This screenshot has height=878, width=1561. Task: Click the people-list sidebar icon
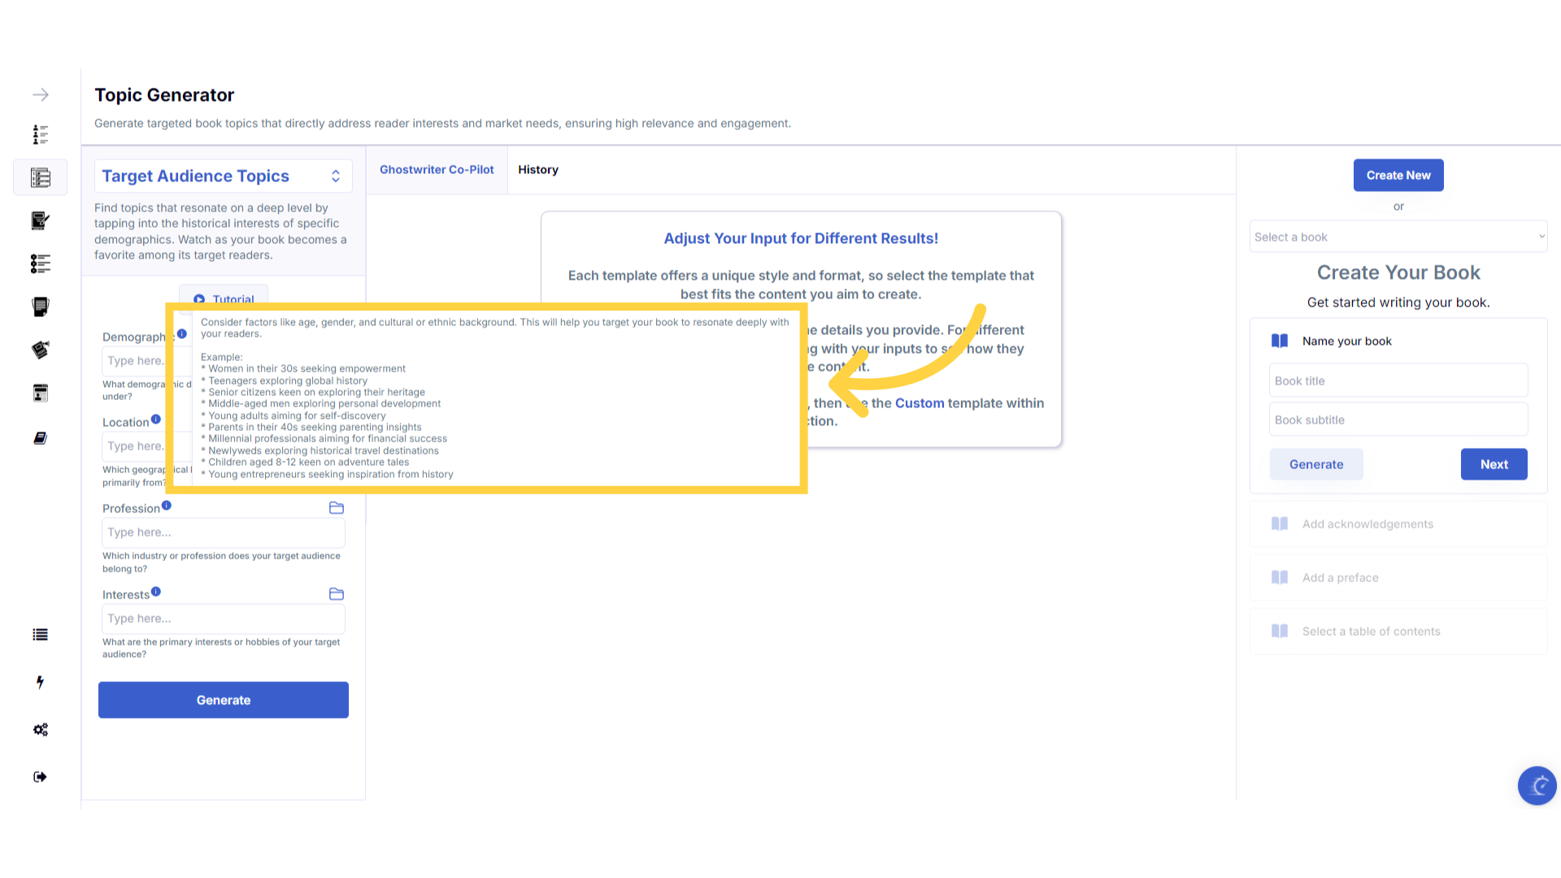coord(41,134)
